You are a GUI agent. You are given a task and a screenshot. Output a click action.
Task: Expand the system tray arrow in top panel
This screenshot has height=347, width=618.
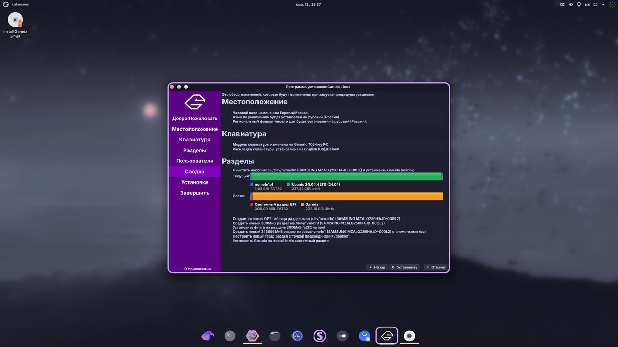point(604,5)
